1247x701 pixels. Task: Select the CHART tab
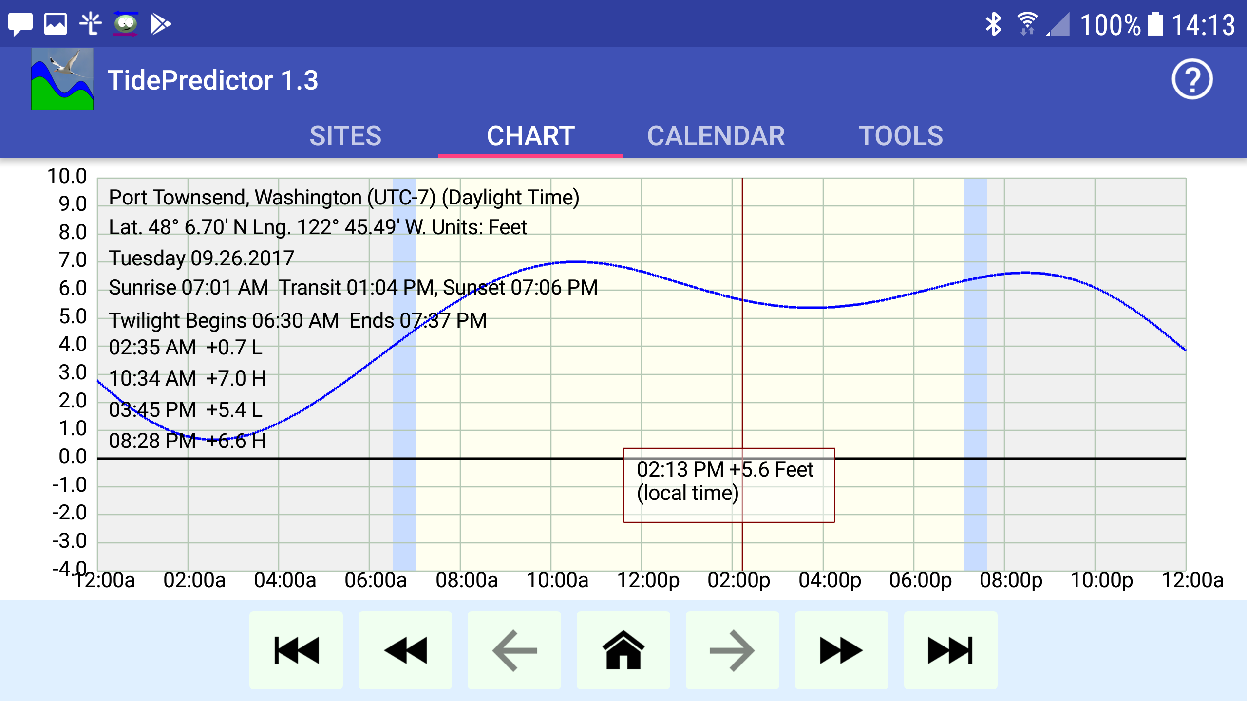click(530, 135)
